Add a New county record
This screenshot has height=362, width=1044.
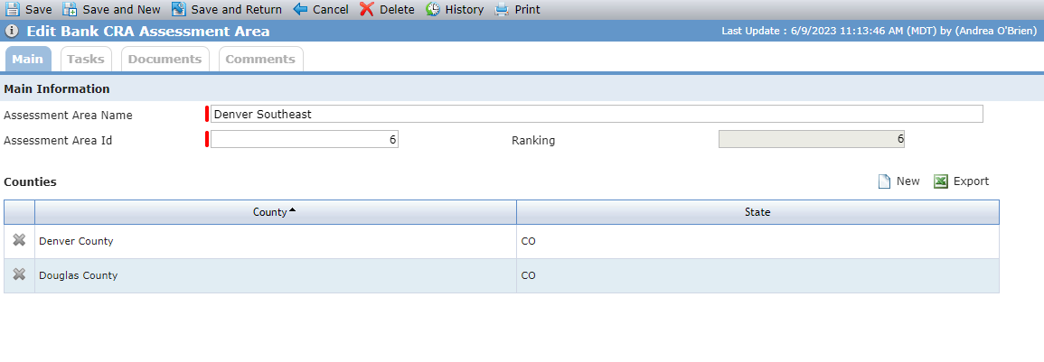click(898, 181)
